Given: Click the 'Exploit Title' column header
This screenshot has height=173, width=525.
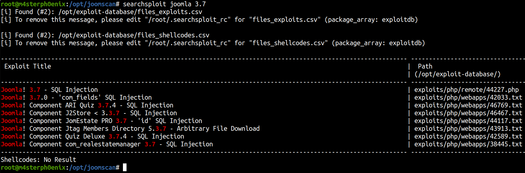Looking at the screenshot, I should (28, 66).
